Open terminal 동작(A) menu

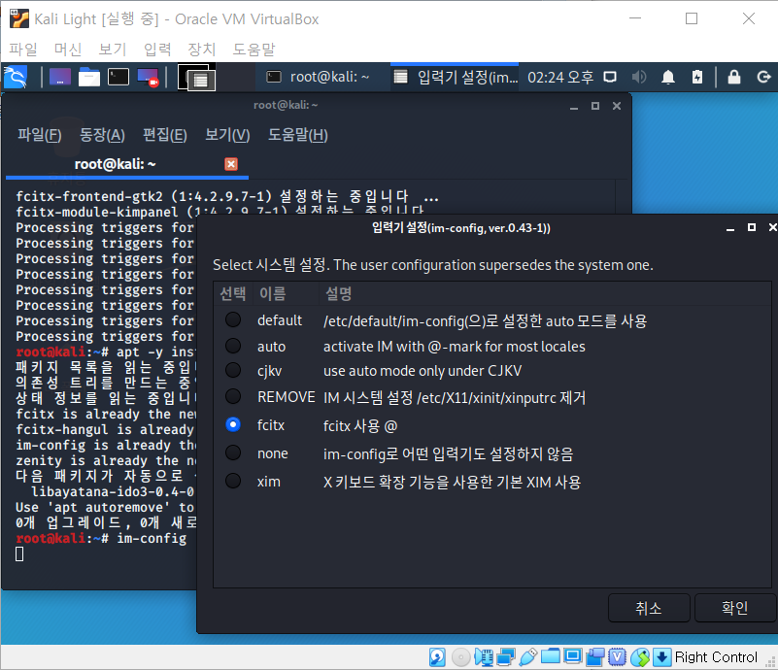102,135
